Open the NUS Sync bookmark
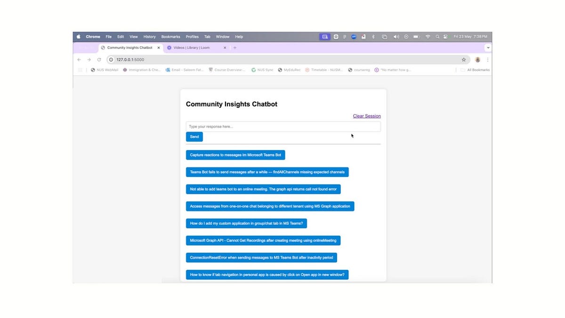This screenshot has width=565, height=318. (x=262, y=70)
